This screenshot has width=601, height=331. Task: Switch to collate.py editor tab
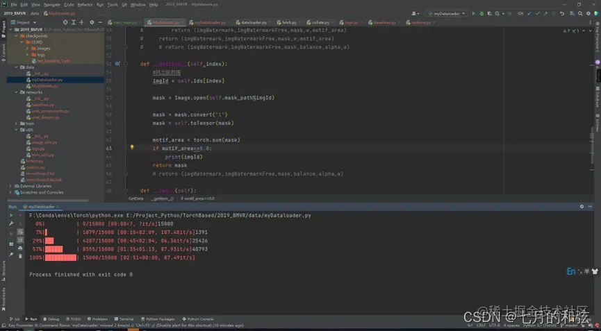click(320, 23)
